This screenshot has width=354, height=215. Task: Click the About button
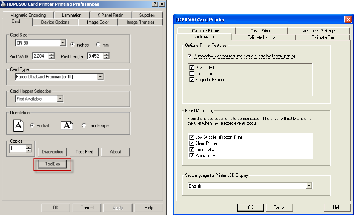115,152
